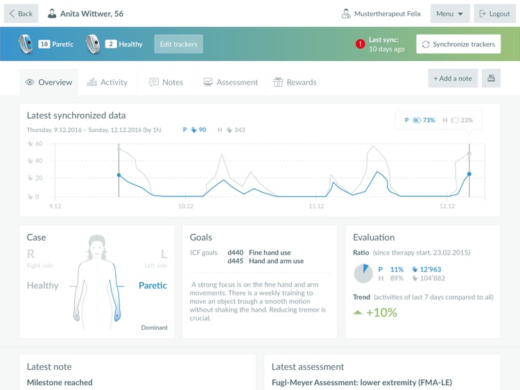The image size is (520, 390).
Task: Click the 10.12 date label on chart axis
Action: point(186,206)
